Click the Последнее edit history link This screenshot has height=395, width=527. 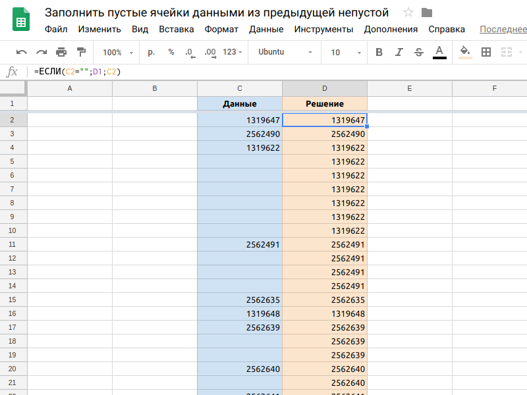(503, 29)
